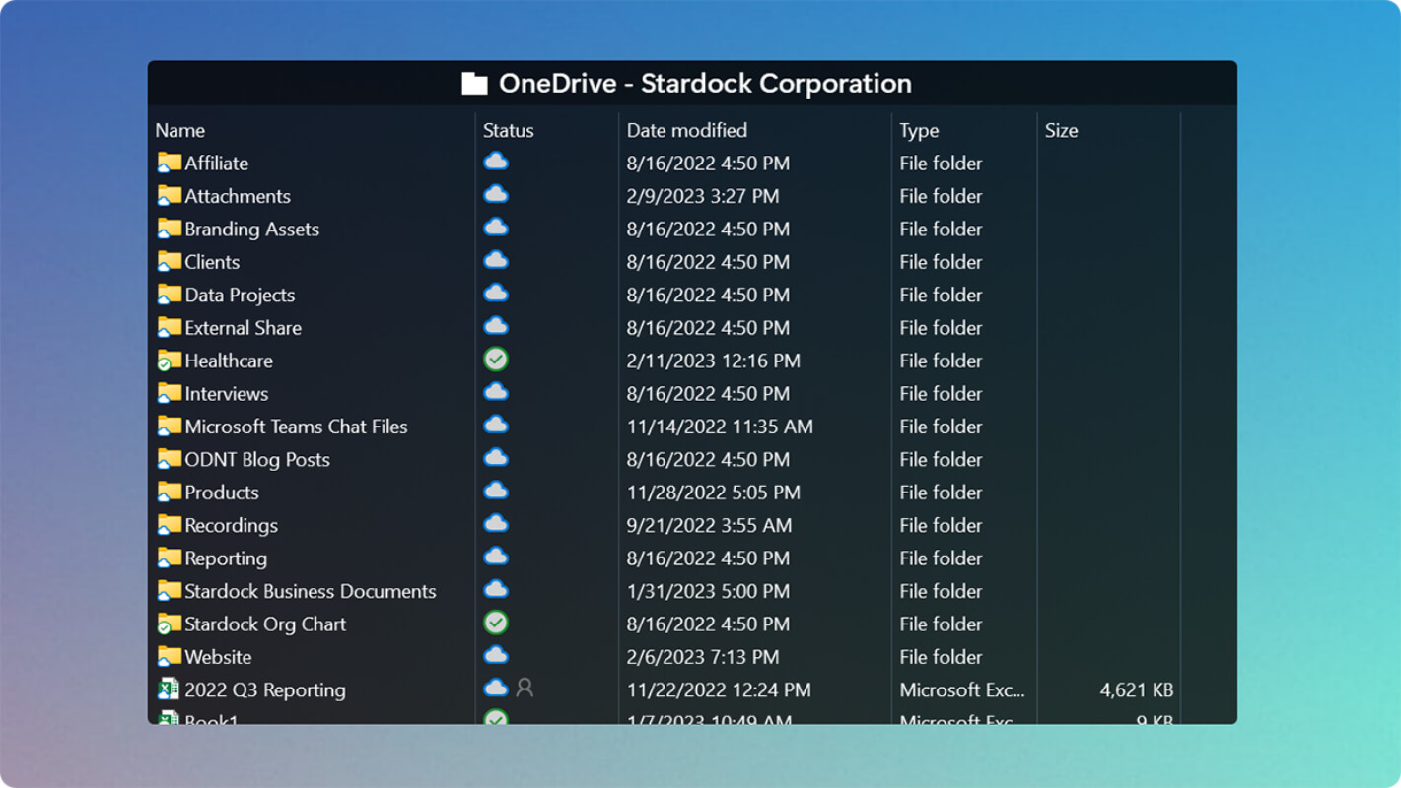
Task: Click the Microsoft Exc... type for 2022 Q3 Reporting
Action: pos(962,690)
